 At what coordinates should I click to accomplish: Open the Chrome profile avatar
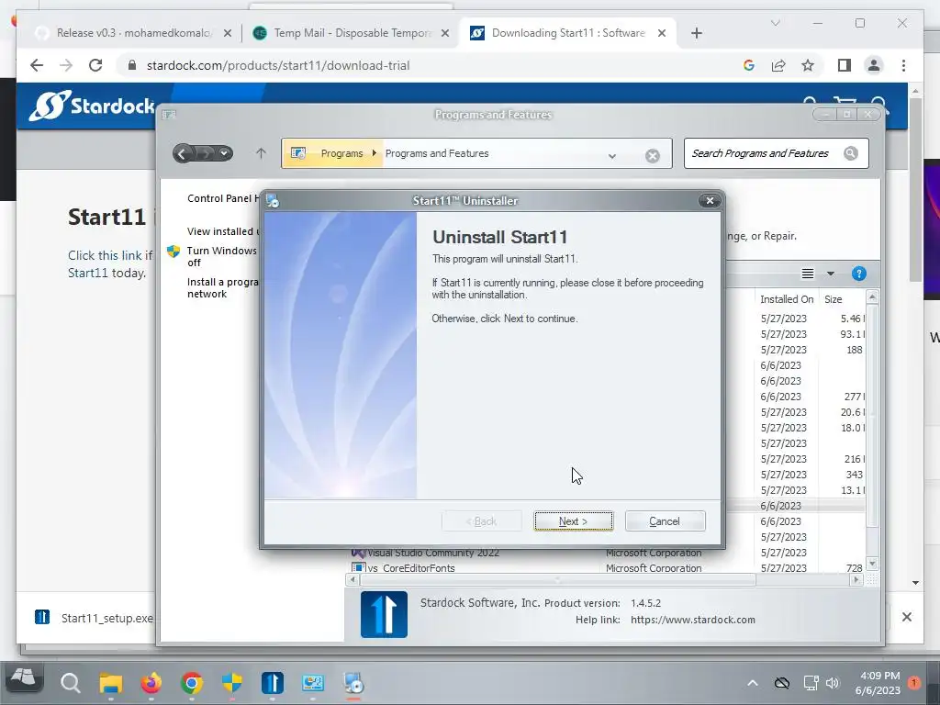(x=874, y=65)
